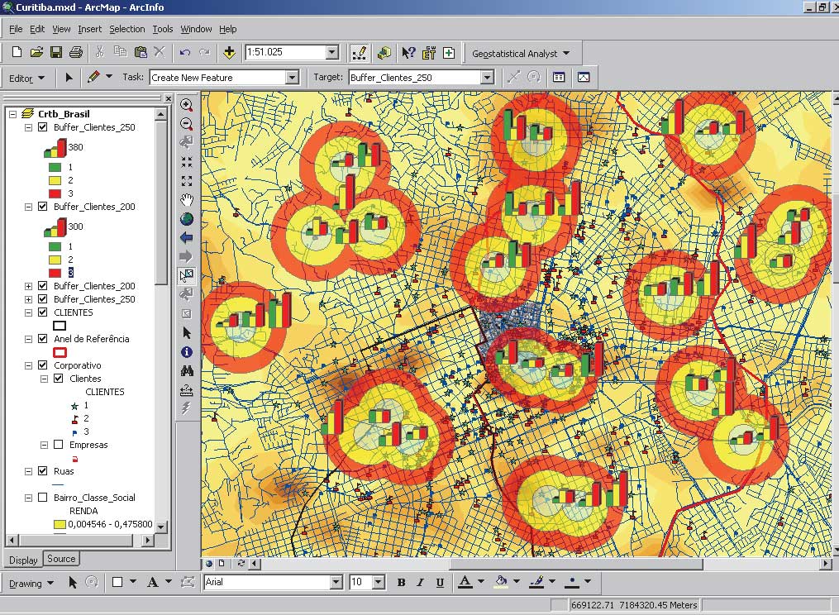Click the Add Data button
Viewport: 839px width, 615px height.
(x=229, y=52)
